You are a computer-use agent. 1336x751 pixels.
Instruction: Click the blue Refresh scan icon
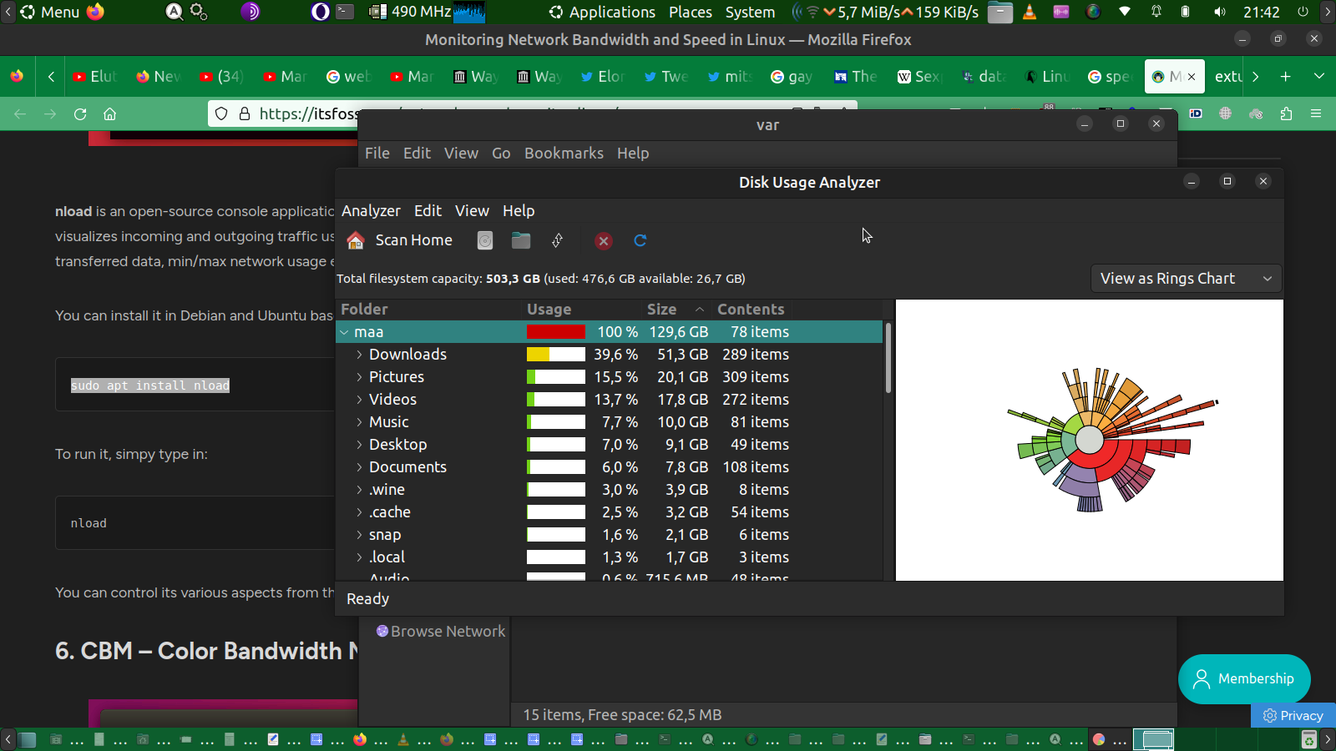[x=640, y=240]
